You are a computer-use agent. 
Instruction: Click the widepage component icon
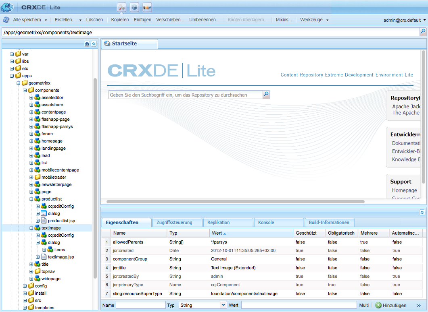click(x=38, y=279)
